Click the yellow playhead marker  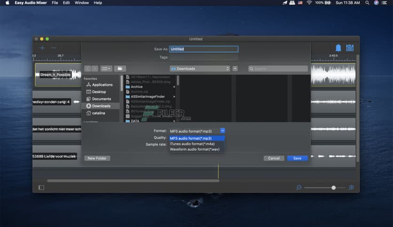pos(218,171)
